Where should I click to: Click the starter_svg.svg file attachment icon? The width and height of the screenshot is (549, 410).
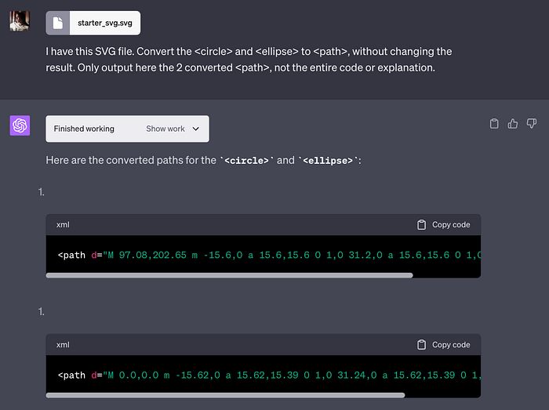pos(58,23)
